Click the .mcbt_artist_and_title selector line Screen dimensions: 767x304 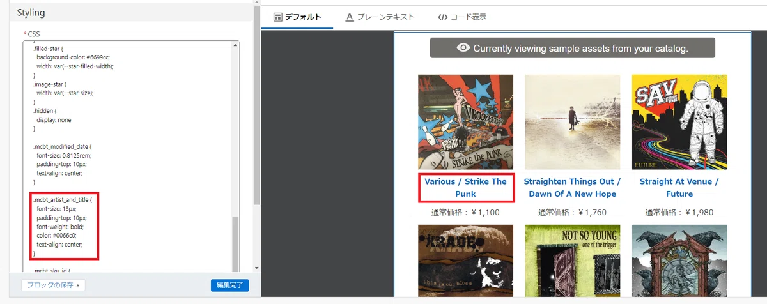pyautogui.click(x=63, y=200)
